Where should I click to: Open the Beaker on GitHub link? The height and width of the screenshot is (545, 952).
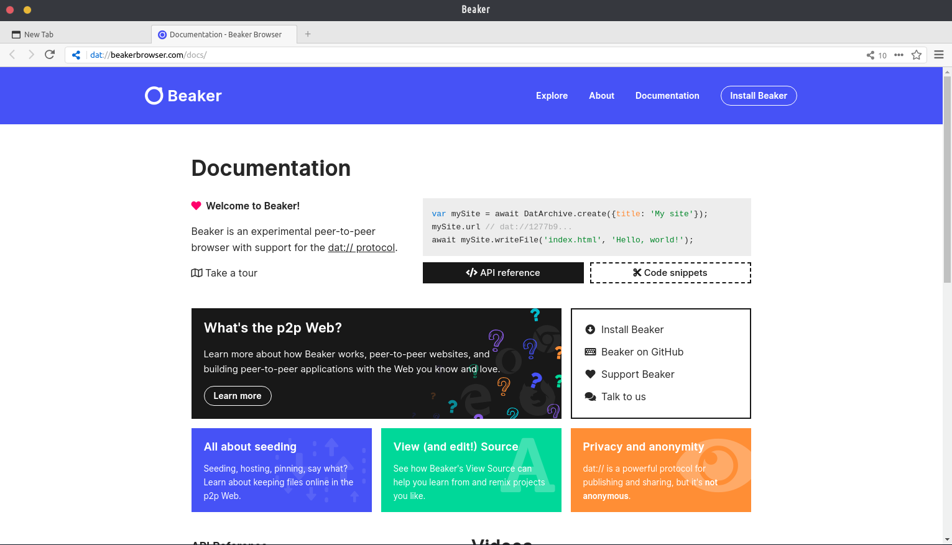coord(642,352)
